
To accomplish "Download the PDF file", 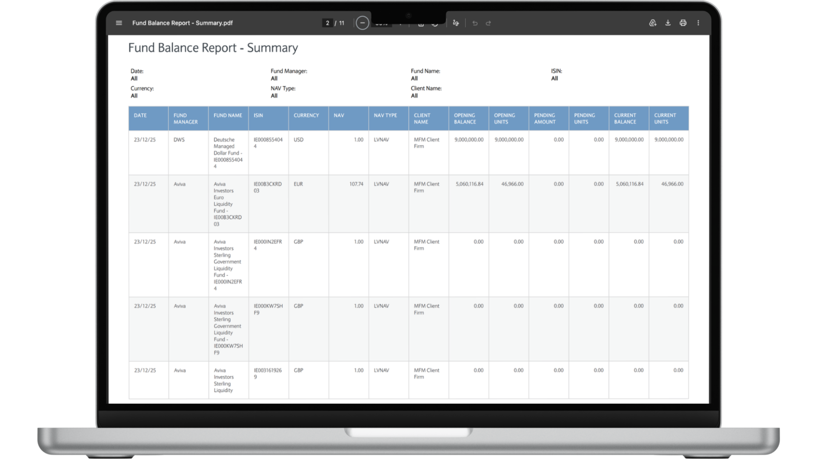I will (668, 23).
